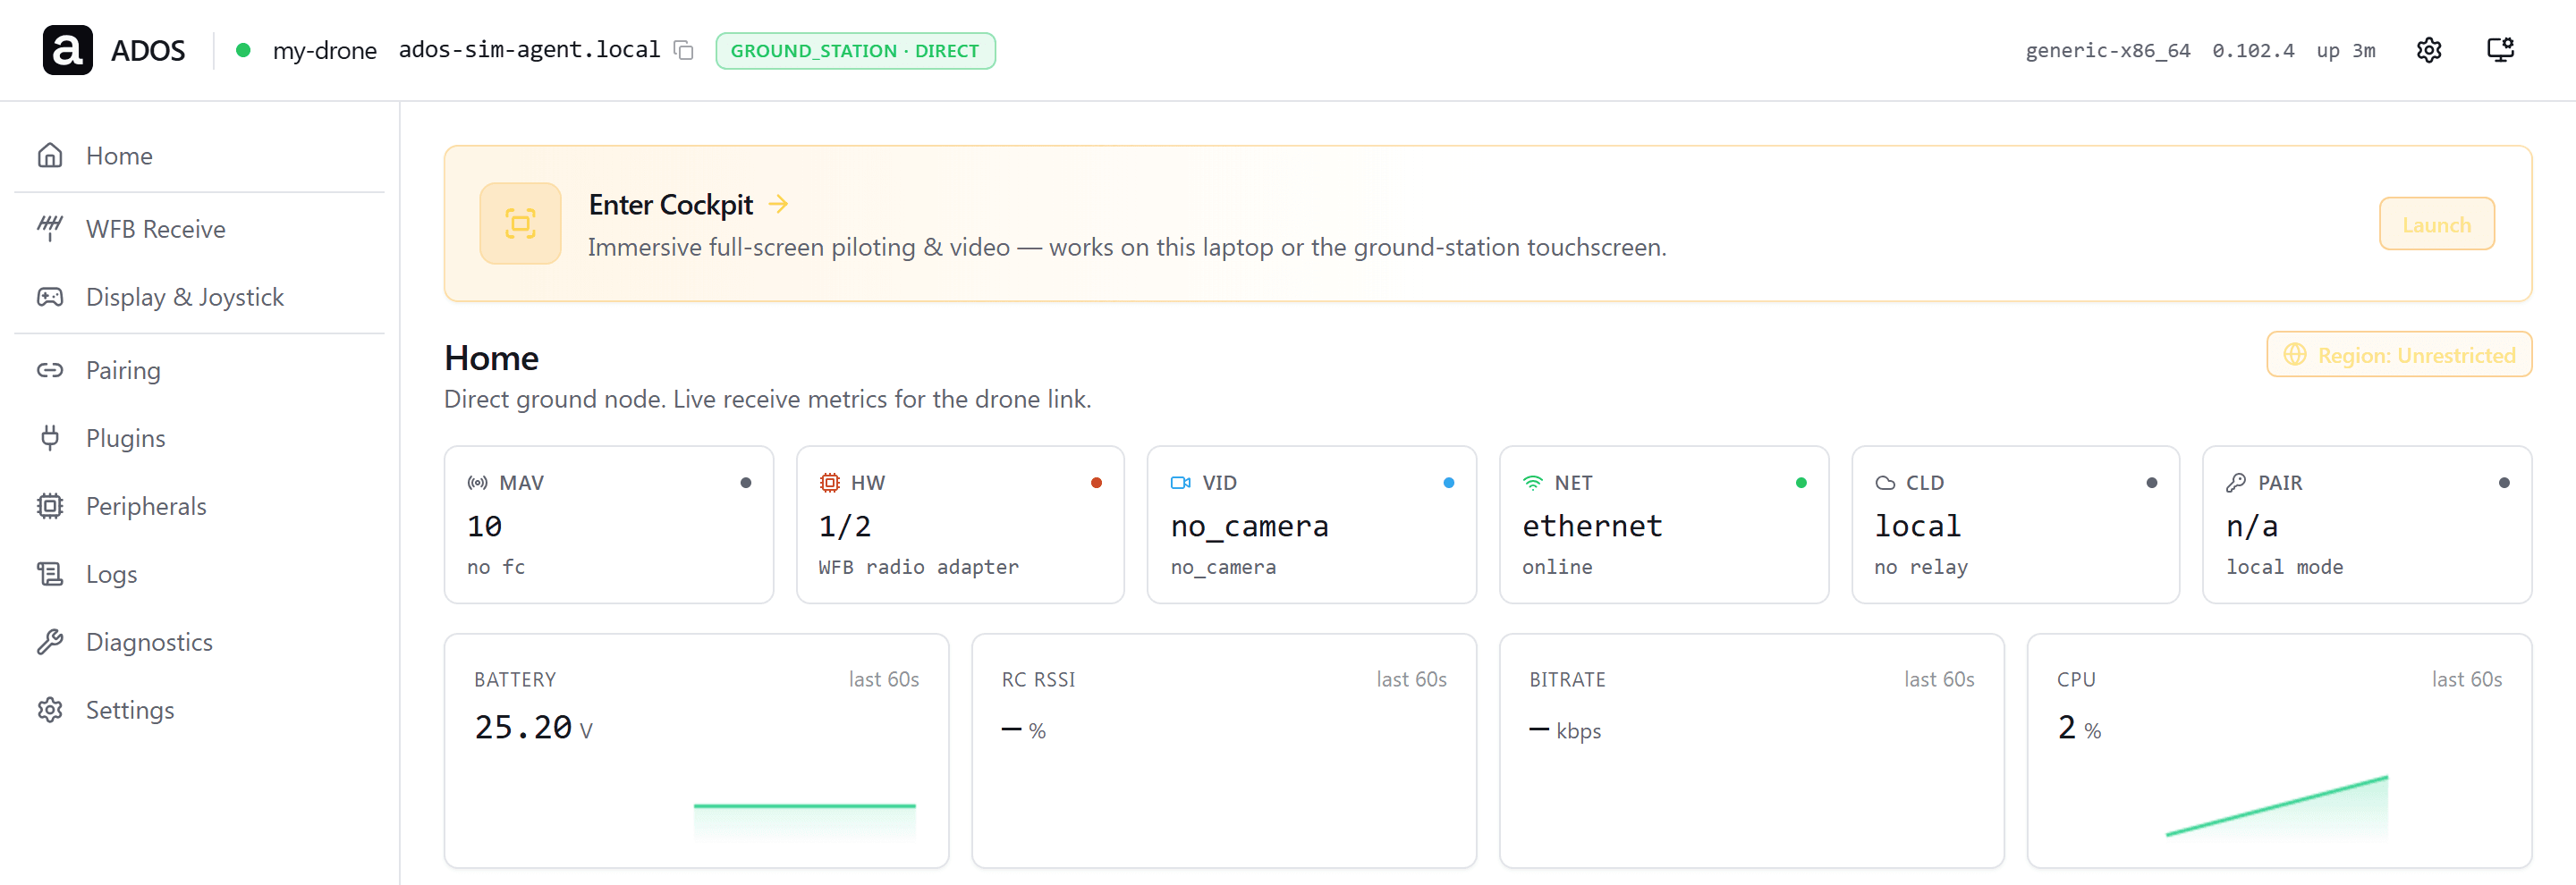The width and height of the screenshot is (2576, 885).
Task: Open Display & Joystick page
Action: click(200, 297)
